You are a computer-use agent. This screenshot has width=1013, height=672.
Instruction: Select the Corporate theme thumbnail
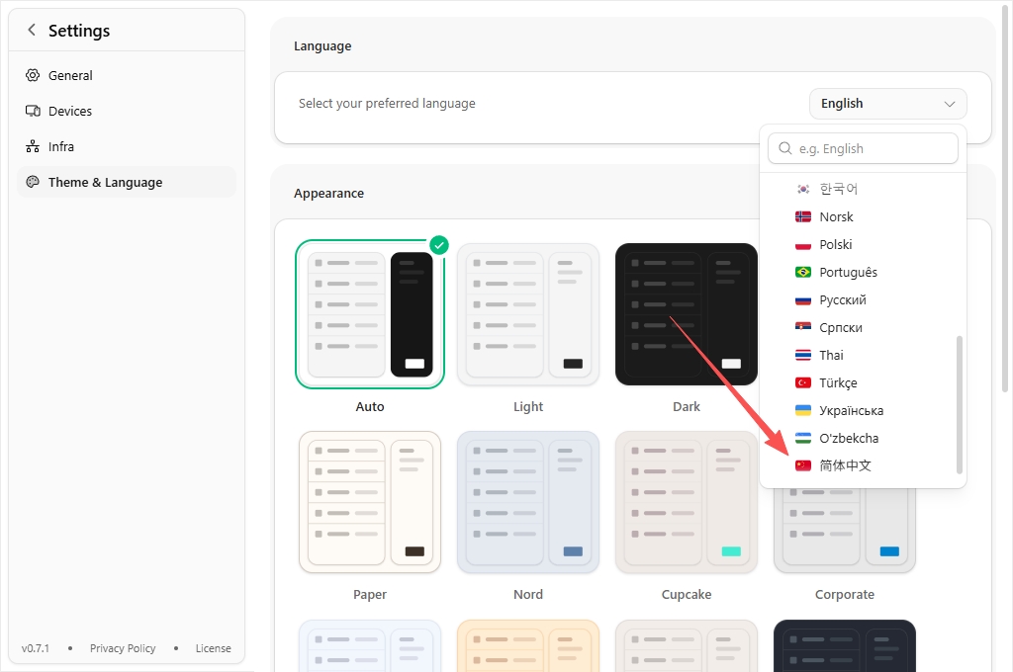tap(845, 531)
